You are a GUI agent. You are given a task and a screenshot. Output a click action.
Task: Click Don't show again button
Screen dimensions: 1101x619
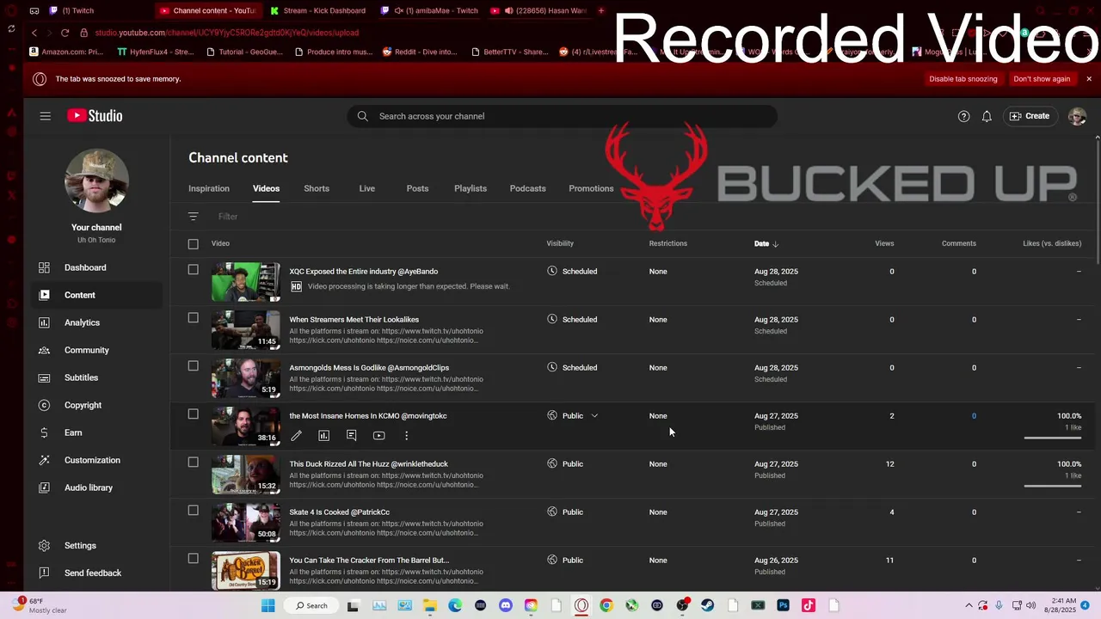click(x=1042, y=79)
